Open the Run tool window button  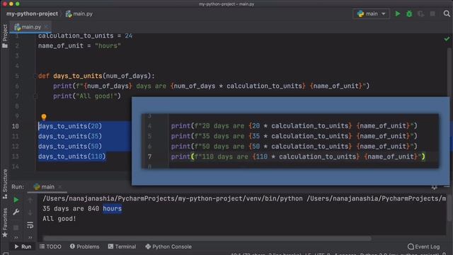[x=23, y=246]
